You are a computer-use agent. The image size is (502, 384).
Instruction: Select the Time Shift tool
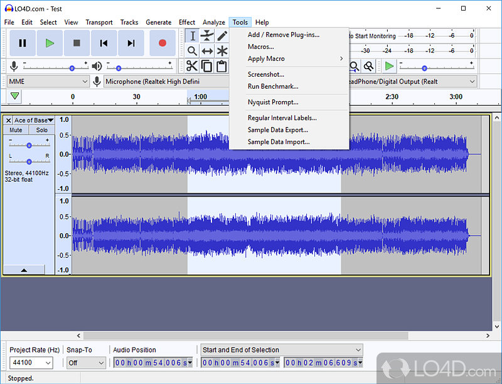[207, 51]
